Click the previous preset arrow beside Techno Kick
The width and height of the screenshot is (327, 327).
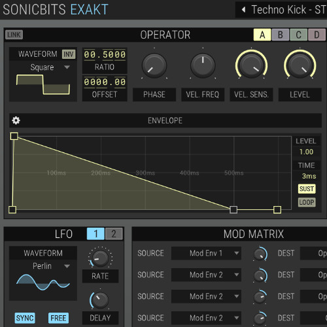[243, 10]
